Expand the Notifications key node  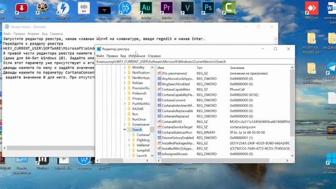coord(125,72)
